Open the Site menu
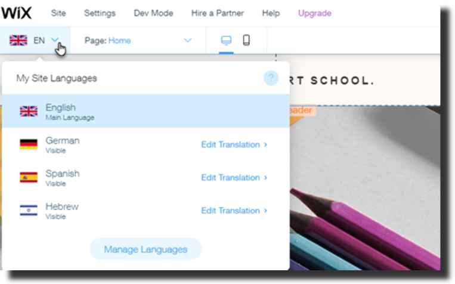The height and width of the screenshot is (284, 455). pyautogui.click(x=58, y=13)
